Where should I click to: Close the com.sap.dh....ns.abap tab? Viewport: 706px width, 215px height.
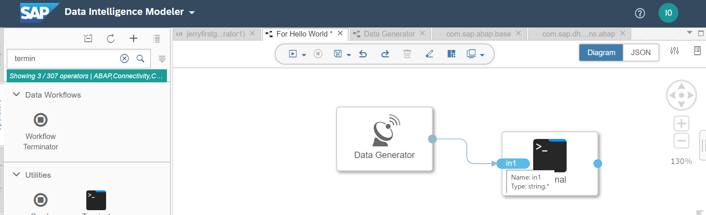[x=623, y=34]
